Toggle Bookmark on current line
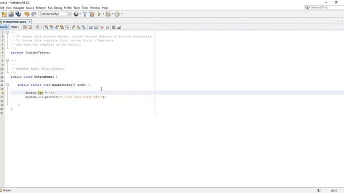This screenshot has height=193, width=344. 84,27
